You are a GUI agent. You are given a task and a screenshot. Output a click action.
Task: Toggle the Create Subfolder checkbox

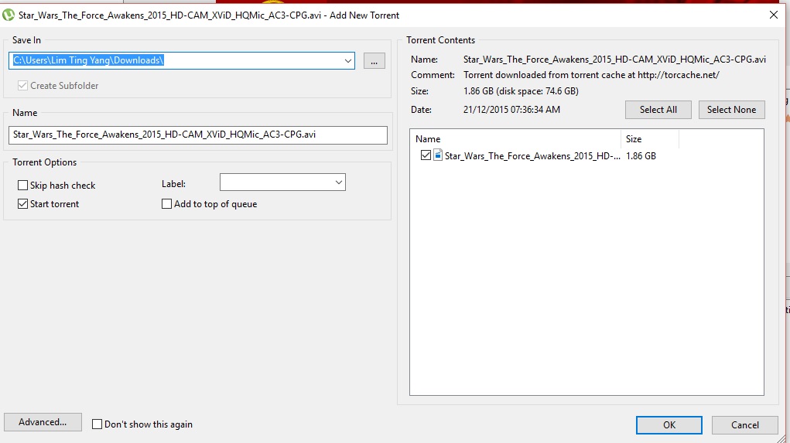click(x=22, y=86)
